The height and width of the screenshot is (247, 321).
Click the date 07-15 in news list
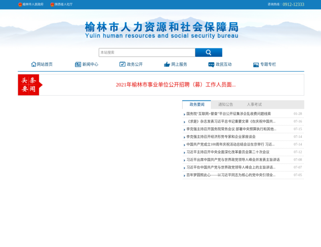click(x=298, y=129)
